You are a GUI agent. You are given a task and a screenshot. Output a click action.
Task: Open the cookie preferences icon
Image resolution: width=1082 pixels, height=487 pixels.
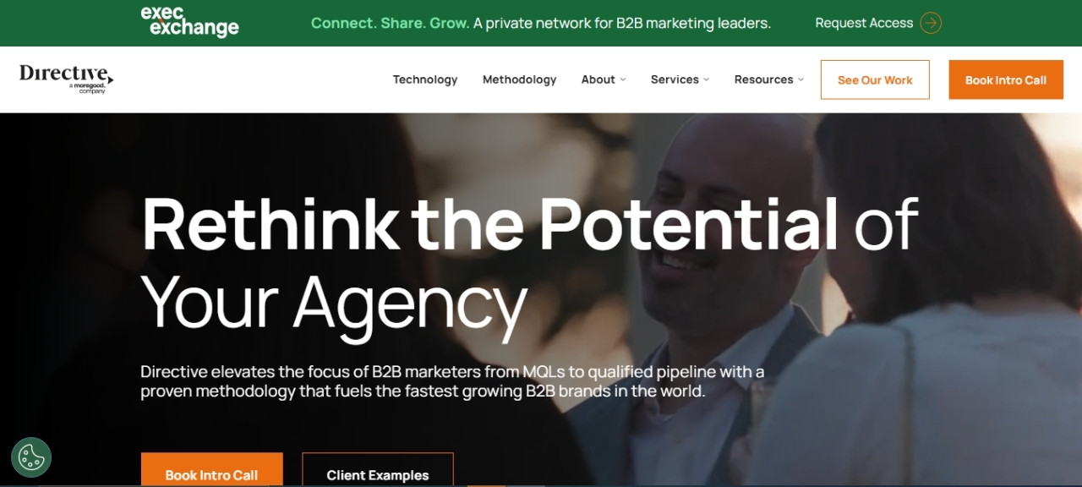pyautogui.click(x=31, y=457)
